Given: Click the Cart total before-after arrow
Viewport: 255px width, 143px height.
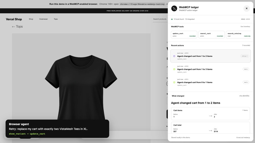Looking at the screenshot, I should click(210, 131).
